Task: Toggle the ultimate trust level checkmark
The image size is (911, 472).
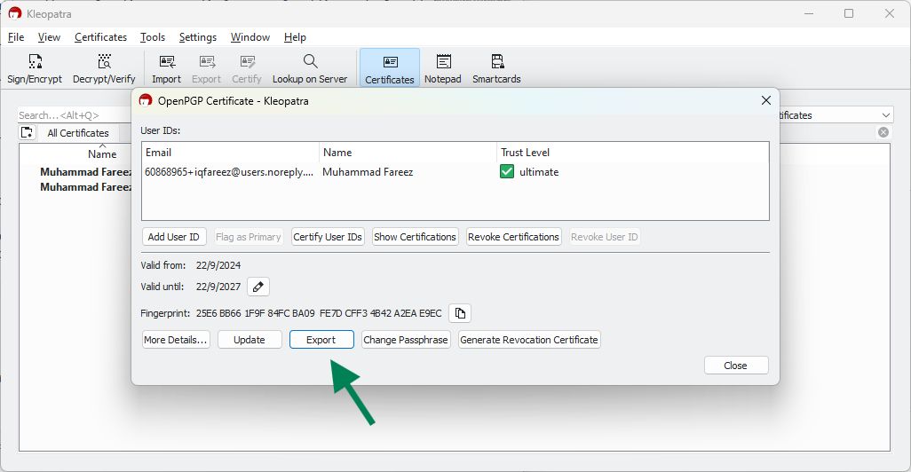Action: [507, 172]
